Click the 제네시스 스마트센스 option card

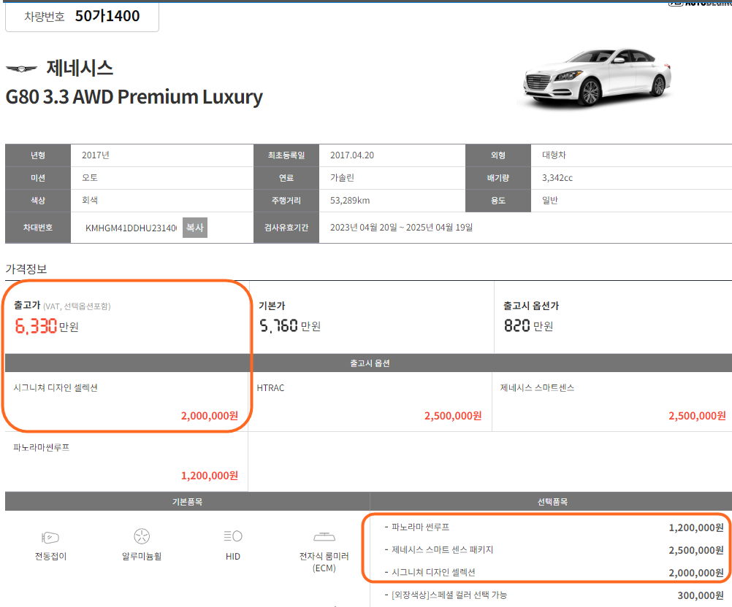click(x=612, y=402)
